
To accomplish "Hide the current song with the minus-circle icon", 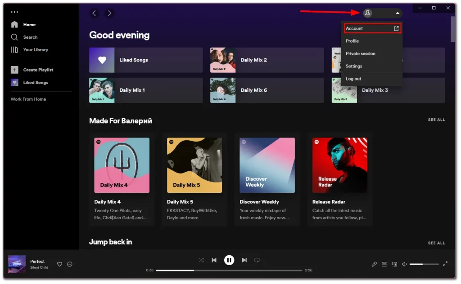I will 70,264.
